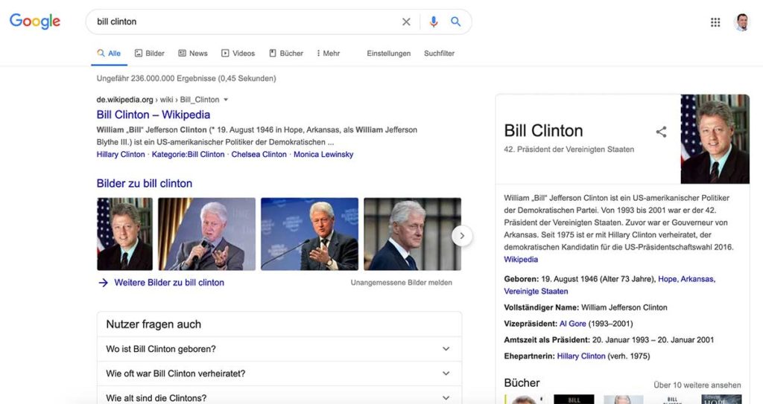Image resolution: width=763 pixels, height=404 pixels.
Task: Open the Mehr menu
Action: 328,53
